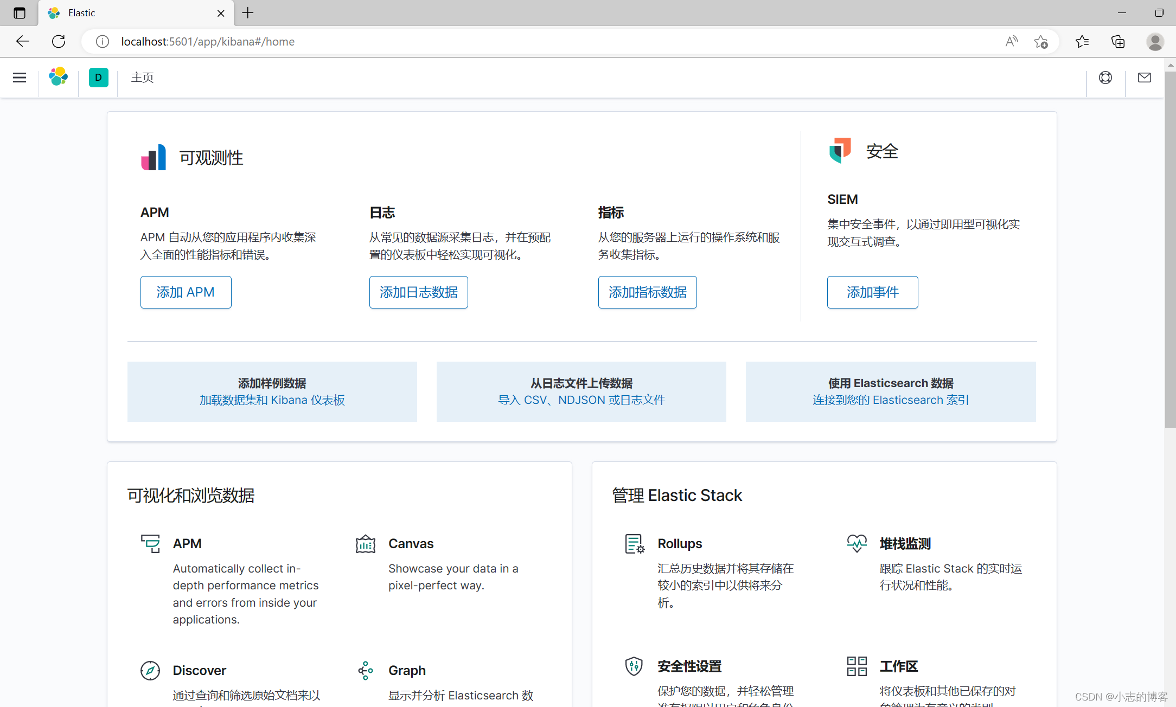The width and height of the screenshot is (1176, 707).
Task: View site information icon in address bar
Action: [102, 42]
